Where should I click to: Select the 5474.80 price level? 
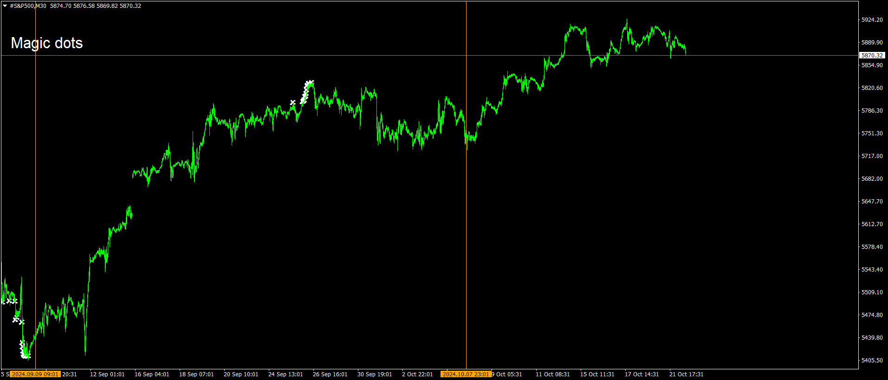(x=872, y=315)
